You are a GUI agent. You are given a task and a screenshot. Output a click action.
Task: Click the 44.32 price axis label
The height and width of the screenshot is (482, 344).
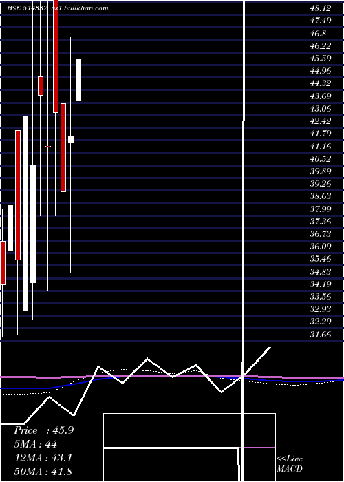point(321,83)
